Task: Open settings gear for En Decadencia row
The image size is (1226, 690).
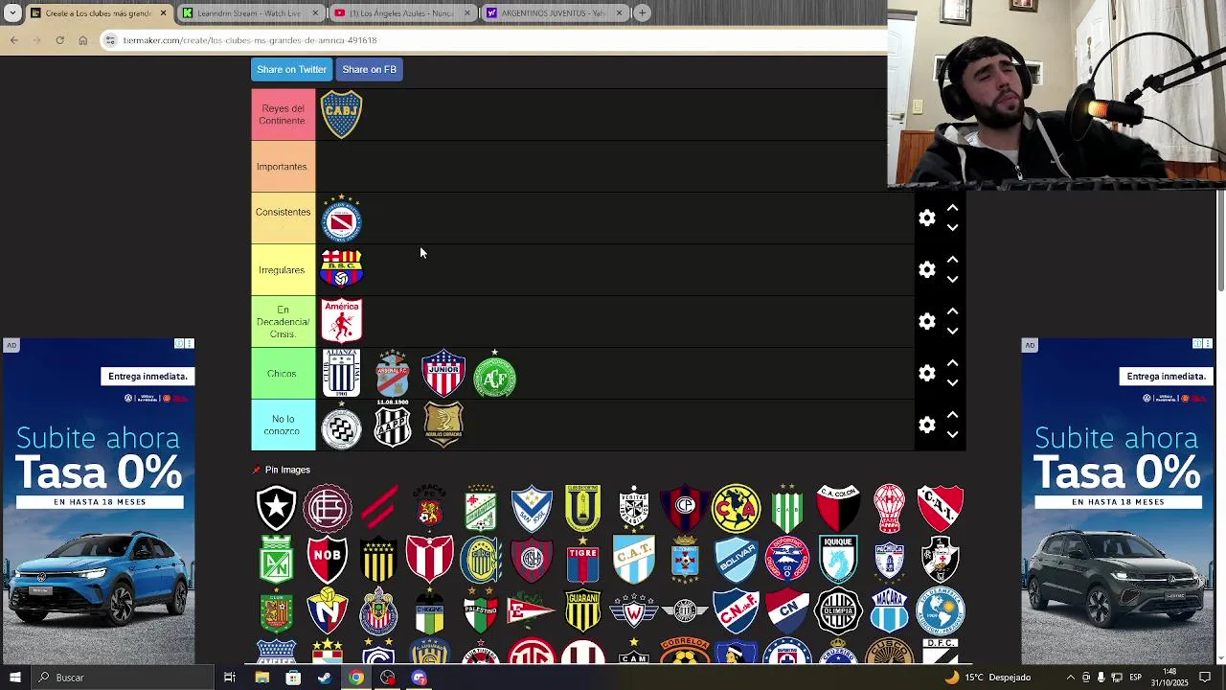Action: click(927, 322)
